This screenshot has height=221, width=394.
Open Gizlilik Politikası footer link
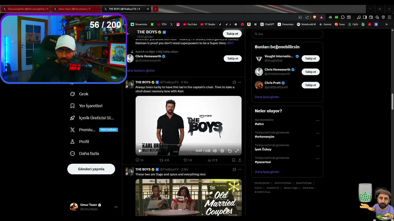283,183
